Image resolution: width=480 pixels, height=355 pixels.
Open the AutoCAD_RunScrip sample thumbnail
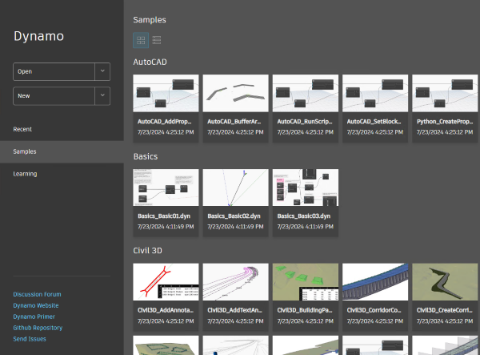(306, 93)
